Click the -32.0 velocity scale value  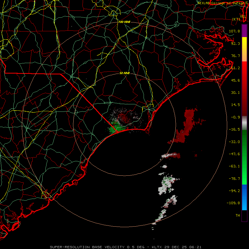[x=234, y=142]
